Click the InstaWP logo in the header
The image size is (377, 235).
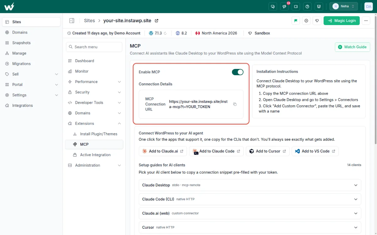pyautogui.click(x=9, y=6)
